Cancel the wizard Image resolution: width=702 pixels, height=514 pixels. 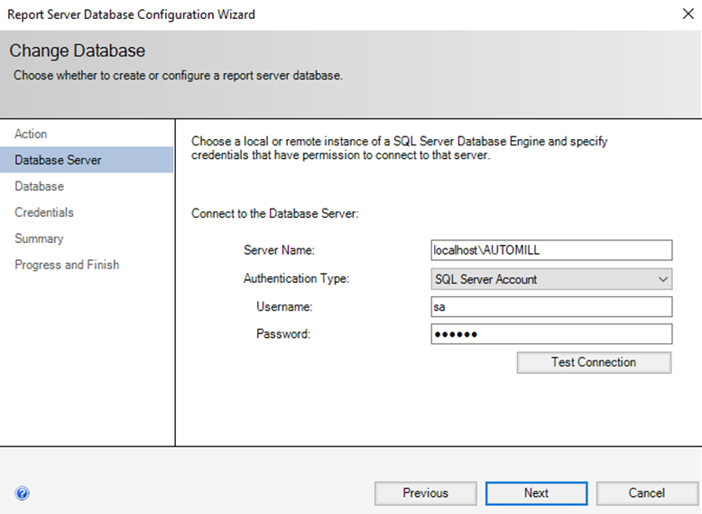[x=646, y=493]
